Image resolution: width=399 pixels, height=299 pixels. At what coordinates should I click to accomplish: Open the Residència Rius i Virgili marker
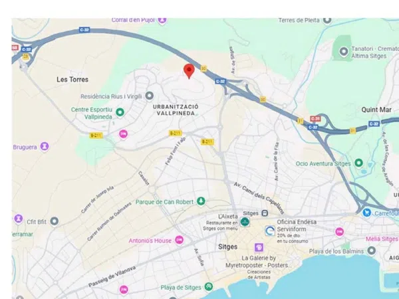point(150,96)
